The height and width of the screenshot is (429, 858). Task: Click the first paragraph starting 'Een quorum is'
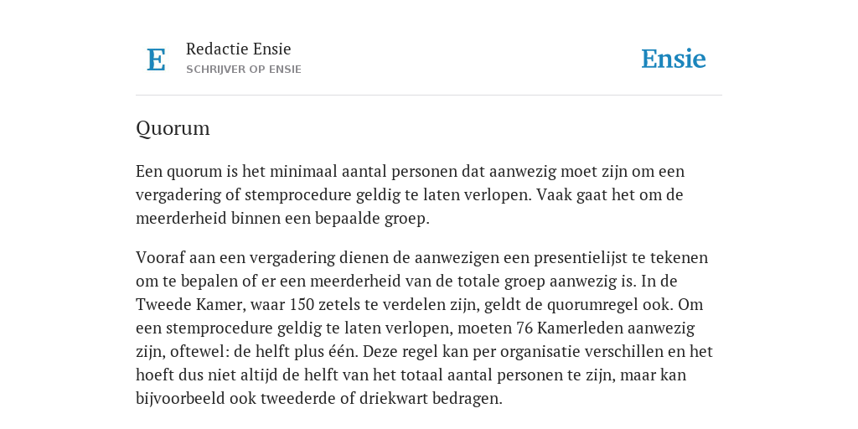[411, 194]
